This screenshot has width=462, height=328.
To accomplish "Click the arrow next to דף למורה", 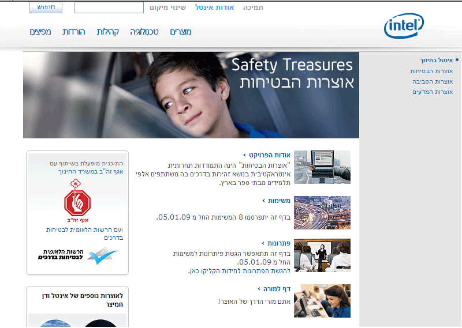I will click(x=259, y=289).
